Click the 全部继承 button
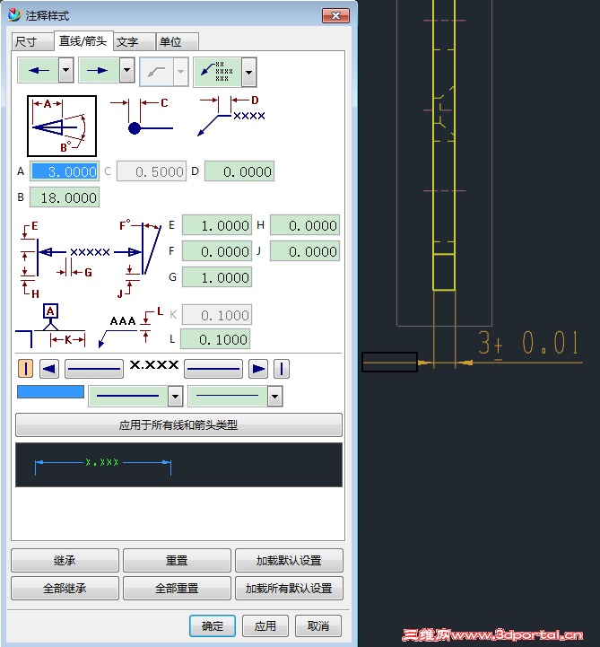Viewport: 600px width, 647px height. (65, 588)
